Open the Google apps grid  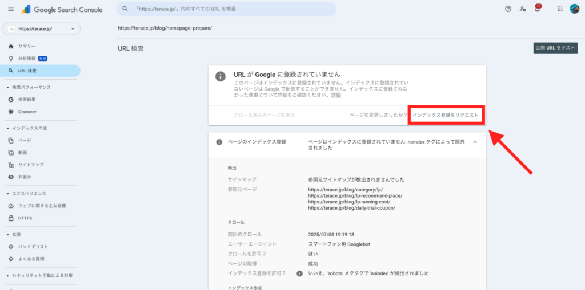pyautogui.click(x=559, y=9)
